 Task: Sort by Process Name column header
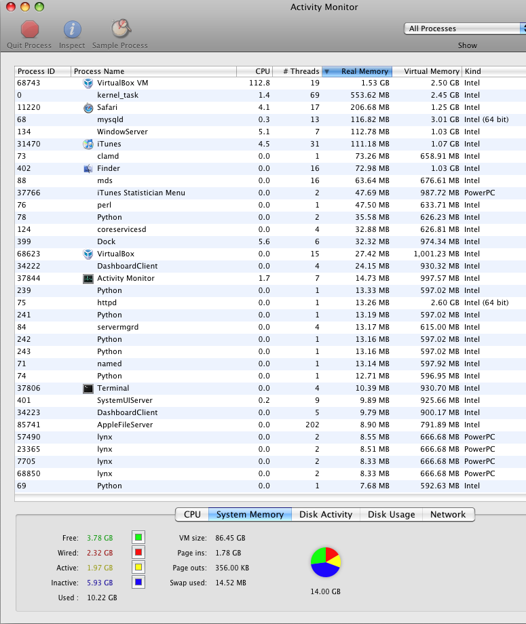pyautogui.click(x=153, y=71)
